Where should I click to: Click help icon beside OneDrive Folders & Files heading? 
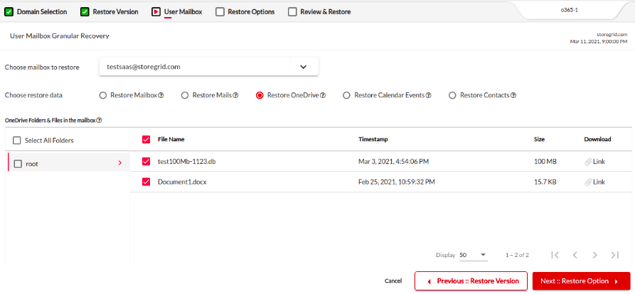click(x=99, y=120)
